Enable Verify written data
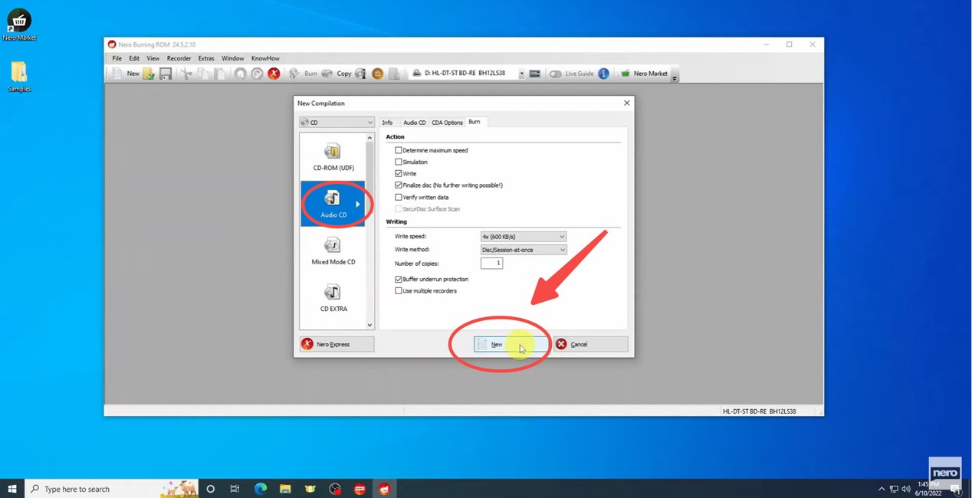The width and height of the screenshot is (972, 498). pyautogui.click(x=399, y=197)
